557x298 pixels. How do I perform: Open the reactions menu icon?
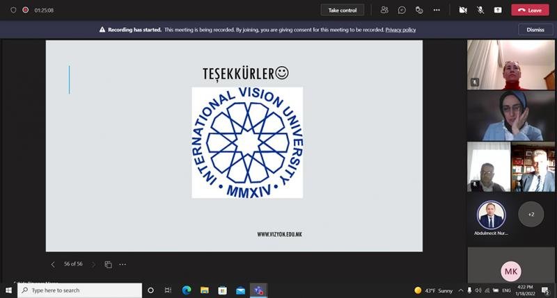[x=419, y=10]
